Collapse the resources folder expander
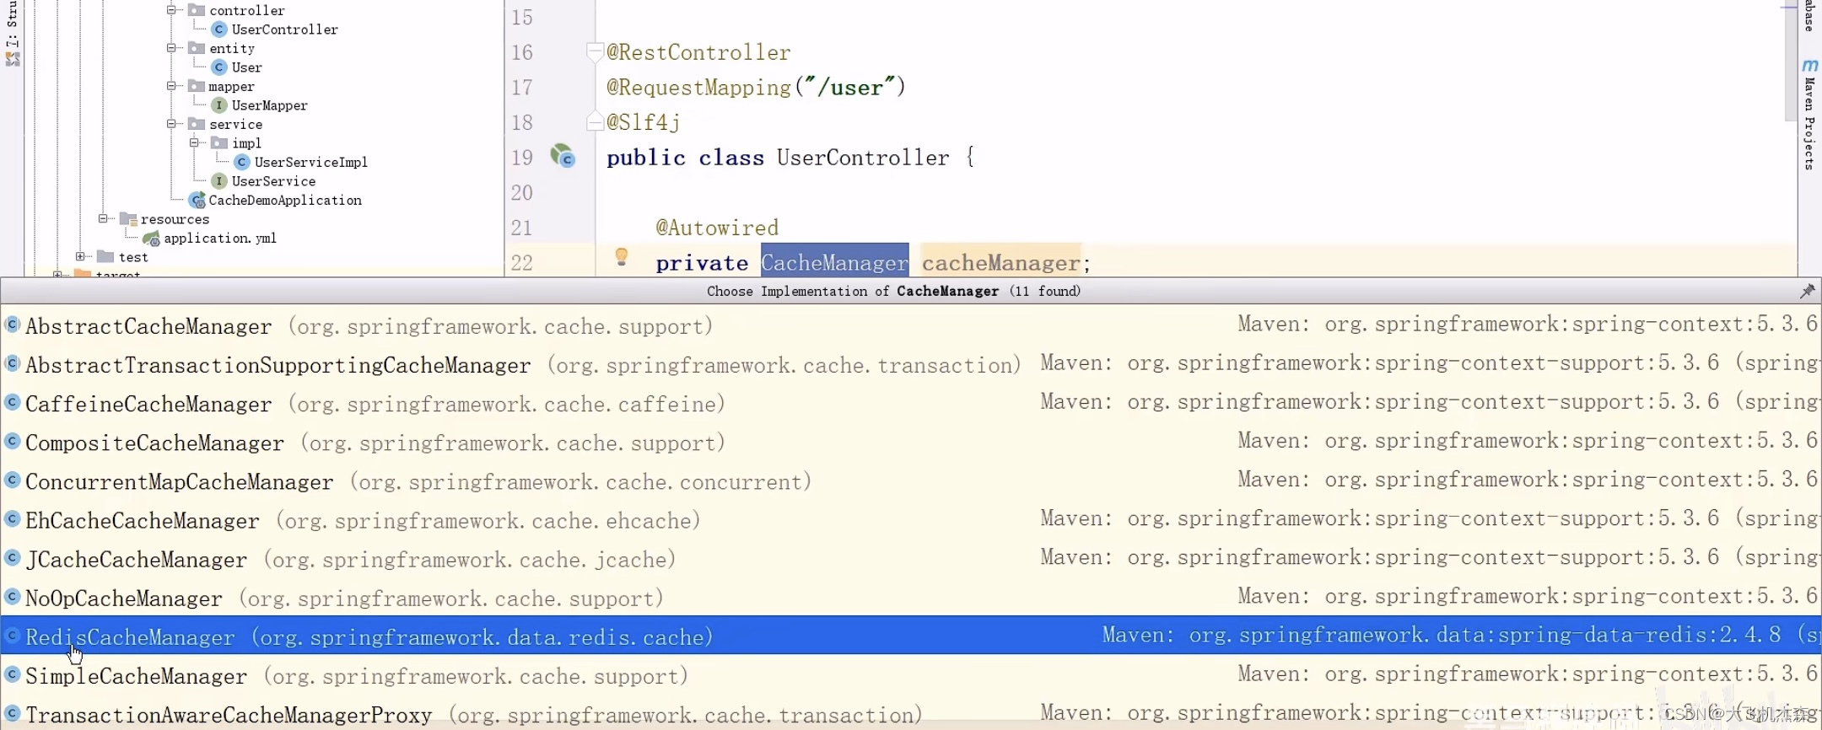1822x730 pixels. coord(103,218)
